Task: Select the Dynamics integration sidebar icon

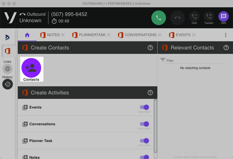Action: click(8, 37)
